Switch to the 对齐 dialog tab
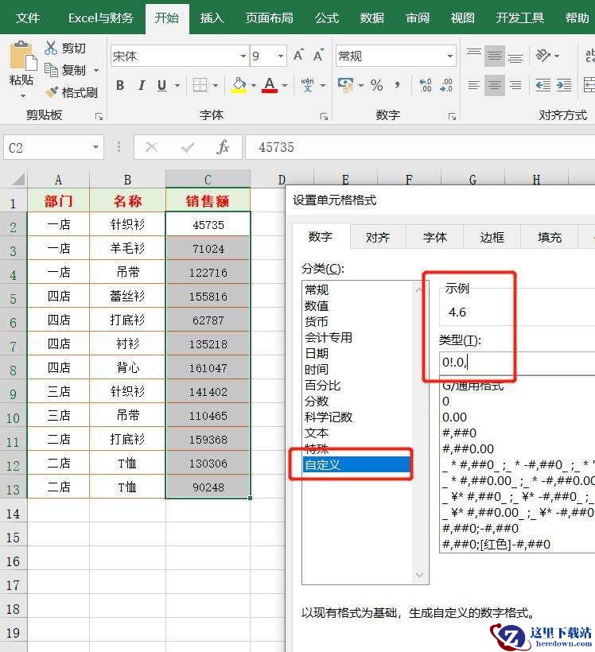Viewport: 595px width, 652px height. point(377,237)
